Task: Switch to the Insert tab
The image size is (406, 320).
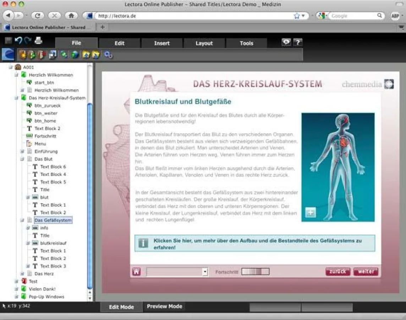Action: [161, 43]
